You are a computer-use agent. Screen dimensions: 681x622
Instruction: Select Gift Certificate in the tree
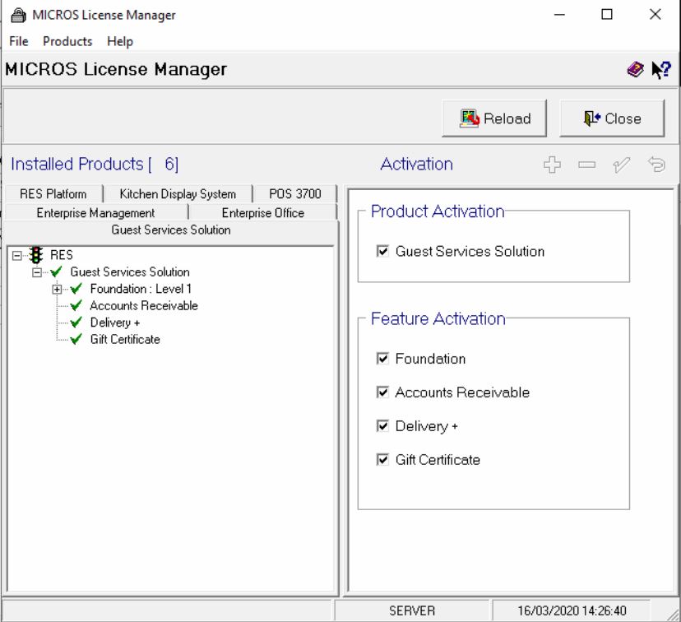pos(125,339)
